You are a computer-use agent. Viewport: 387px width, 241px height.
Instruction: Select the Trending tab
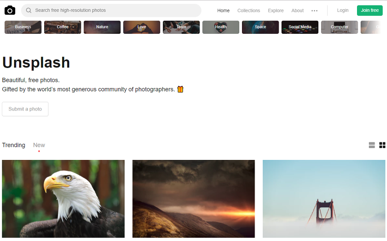[x=14, y=145]
